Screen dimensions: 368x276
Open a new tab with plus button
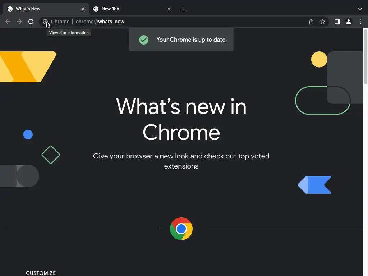coord(183,9)
